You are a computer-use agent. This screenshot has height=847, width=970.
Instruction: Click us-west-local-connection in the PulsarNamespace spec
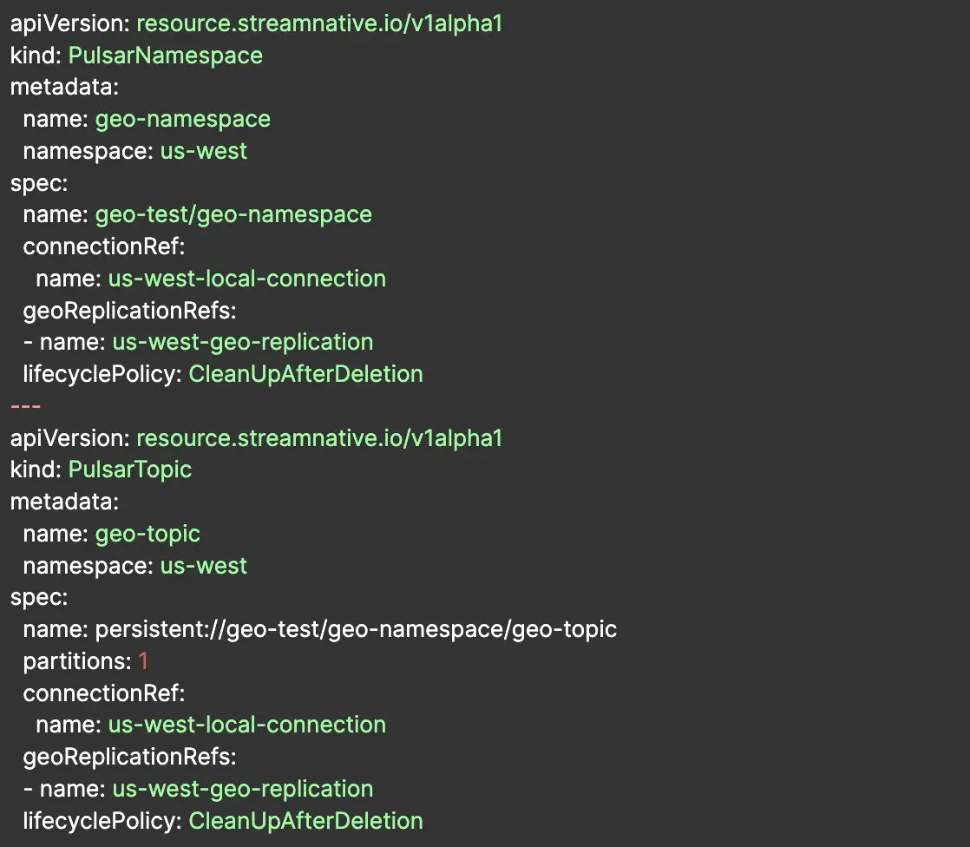[x=246, y=279]
